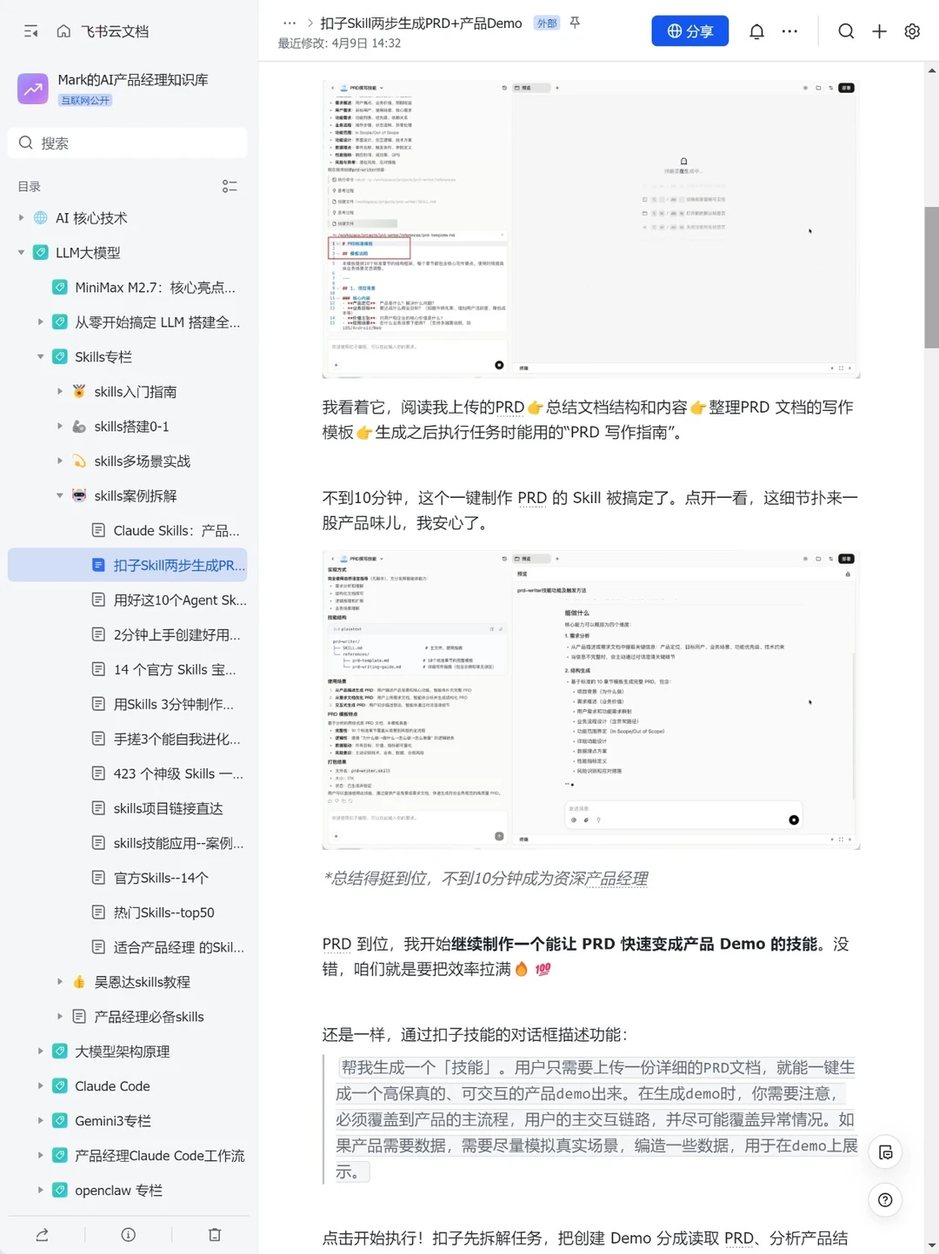Viewport: 939px width, 1254px height.
Task: Expand 产品经理Claude Code工作流 node
Action: point(40,1156)
